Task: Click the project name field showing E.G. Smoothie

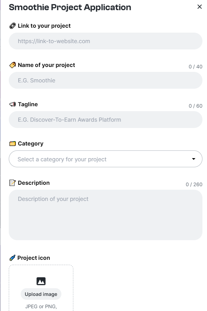Action: pos(106,80)
